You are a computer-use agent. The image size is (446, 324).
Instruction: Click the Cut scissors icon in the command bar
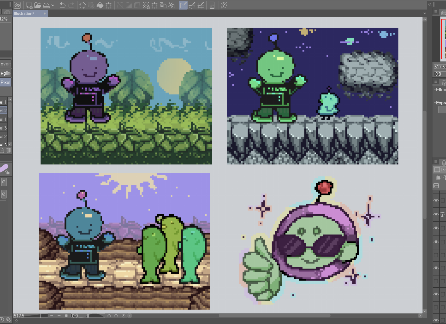point(172,5)
